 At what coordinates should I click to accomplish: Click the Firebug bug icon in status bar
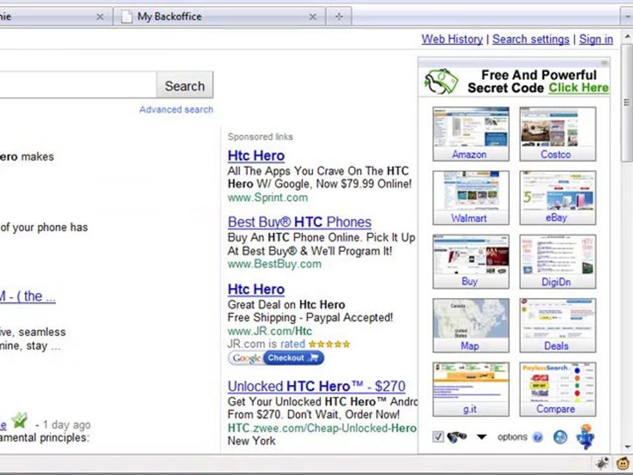(x=602, y=463)
